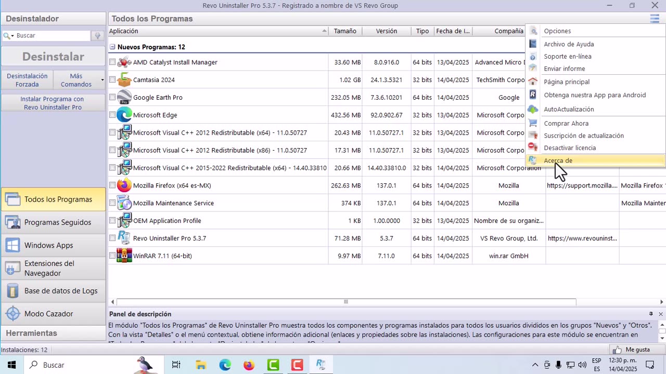This screenshot has height=374, width=666.
Task: Click the AMD Catalyst Install Manager icon
Action: click(x=124, y=62)
